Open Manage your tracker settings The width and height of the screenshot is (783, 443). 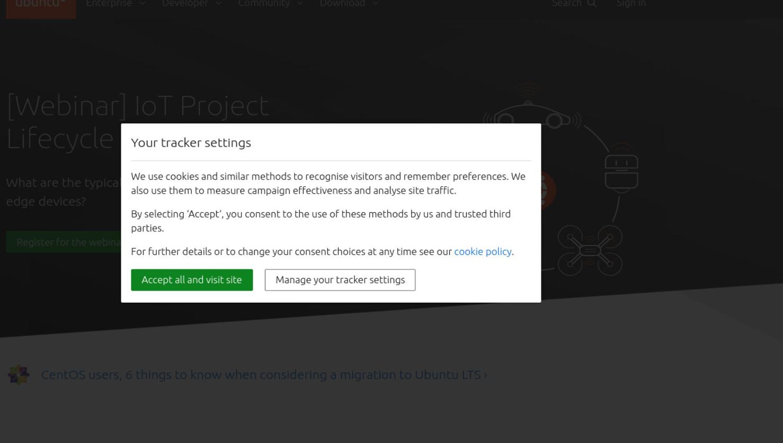pyautogui.click(x=340, y=280)
